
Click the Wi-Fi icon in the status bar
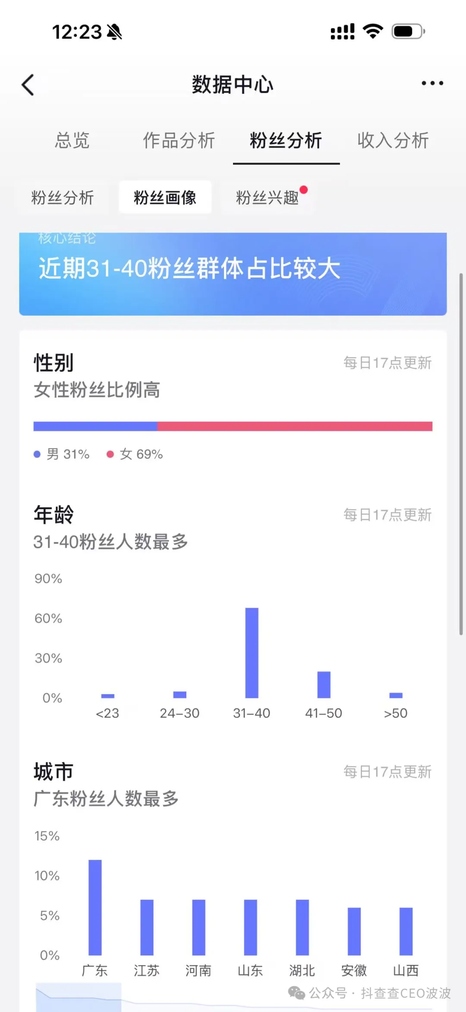(x=372, y=30)
